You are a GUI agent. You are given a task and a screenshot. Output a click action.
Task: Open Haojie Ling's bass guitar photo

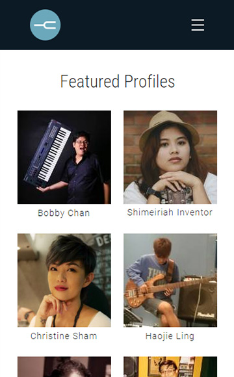coord(170,280)
